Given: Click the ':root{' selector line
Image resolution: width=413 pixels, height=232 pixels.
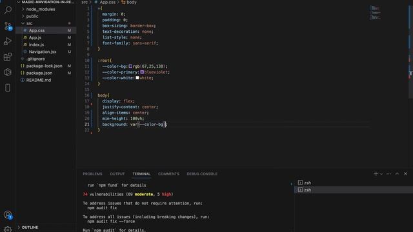Looking at the screenshot, I should (105, 61).
